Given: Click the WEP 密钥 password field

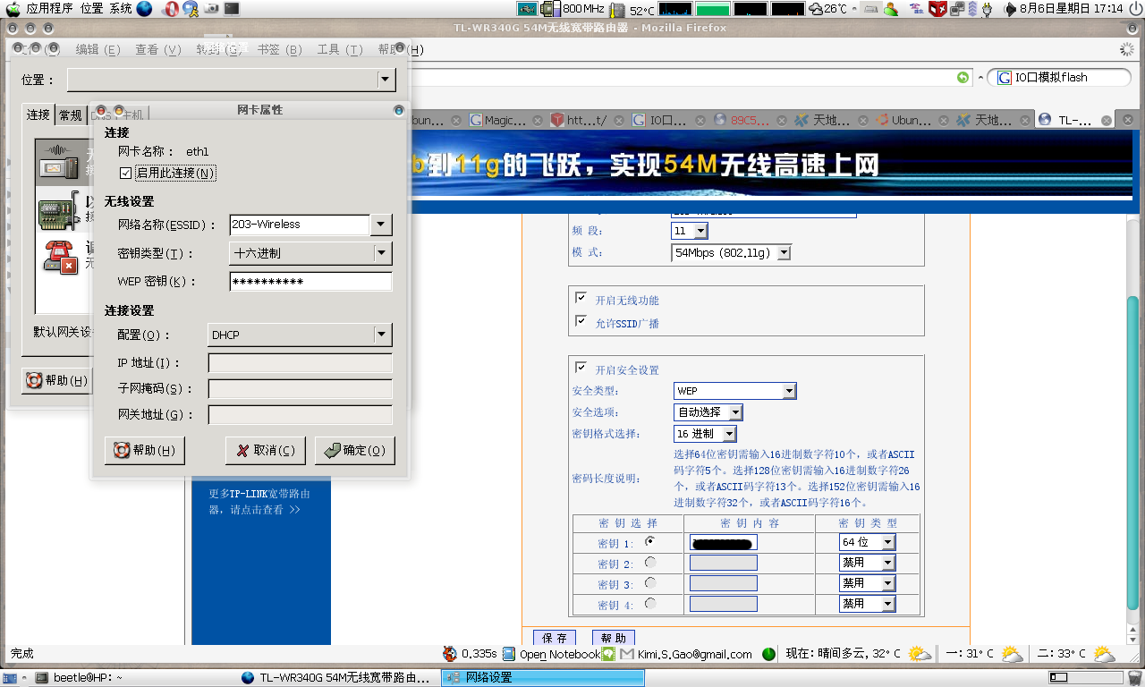Looking at the screenshot, I should coord(310,282).
